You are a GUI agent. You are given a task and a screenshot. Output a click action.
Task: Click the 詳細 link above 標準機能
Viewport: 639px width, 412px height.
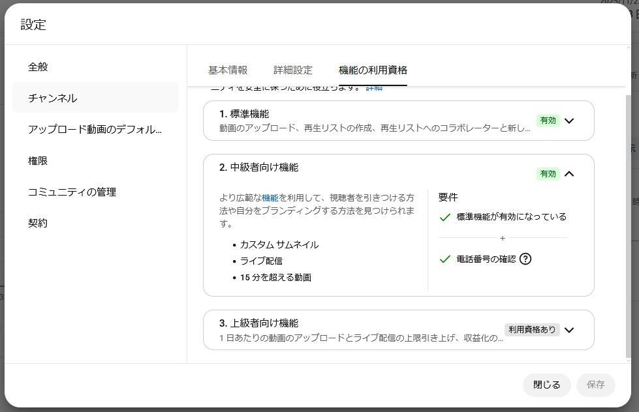tap(374, 87)
